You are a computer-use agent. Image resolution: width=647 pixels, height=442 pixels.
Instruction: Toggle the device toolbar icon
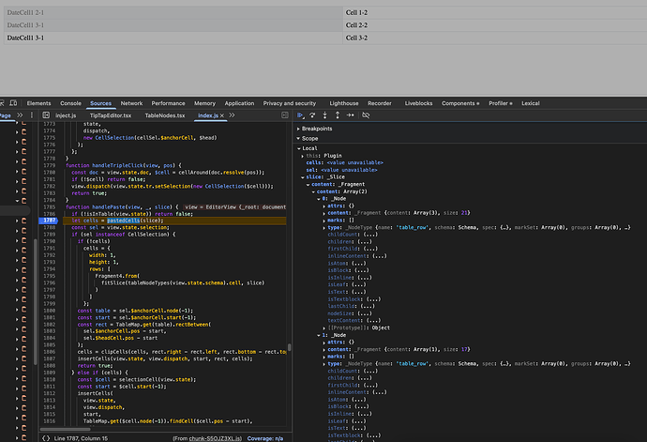(14, 103)
